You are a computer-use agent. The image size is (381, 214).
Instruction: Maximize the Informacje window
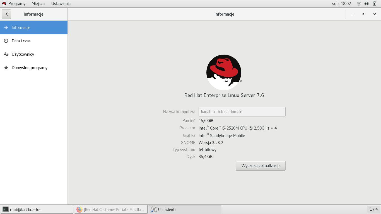pyautogui.click(x=363, y=14)
